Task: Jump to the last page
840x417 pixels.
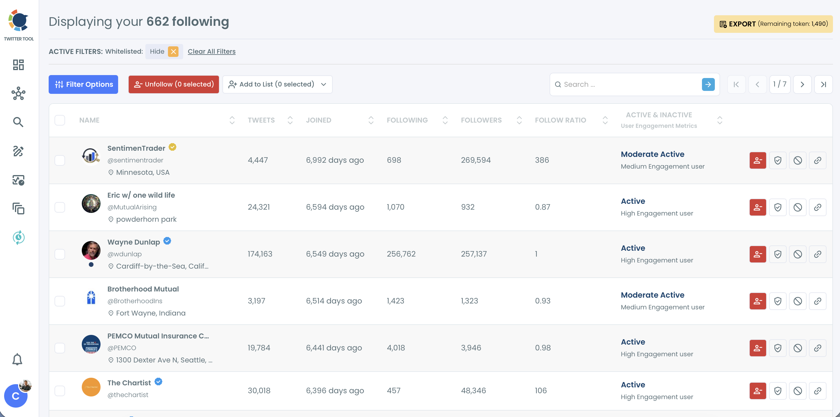Action: (823, 84)
